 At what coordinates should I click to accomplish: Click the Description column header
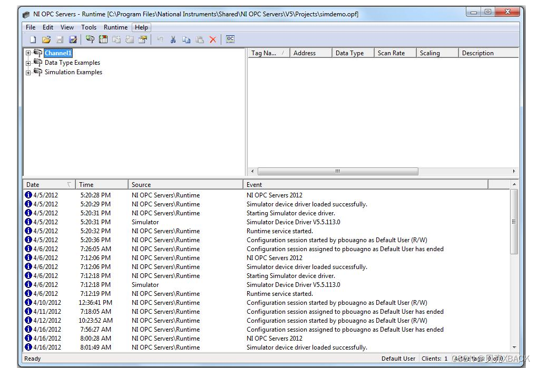pyautogui.click(x=488, y=53)
